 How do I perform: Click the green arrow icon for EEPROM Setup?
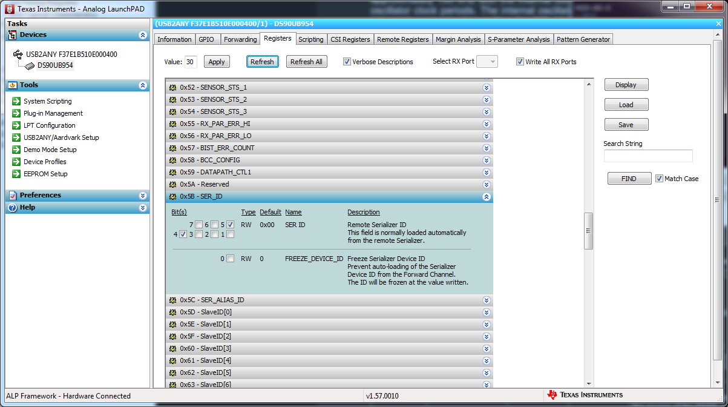click(x=16, y=174)
